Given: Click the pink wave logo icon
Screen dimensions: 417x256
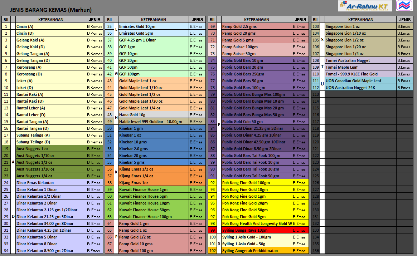Looking at the screenshot, I should (x=404, y=6).
